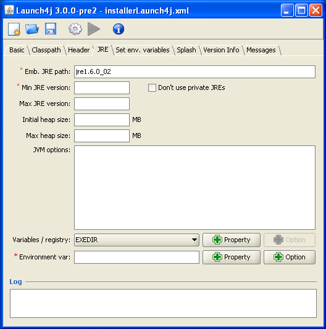Switch to the Splash tab
The image size is (326, 329).
[186, 50]
